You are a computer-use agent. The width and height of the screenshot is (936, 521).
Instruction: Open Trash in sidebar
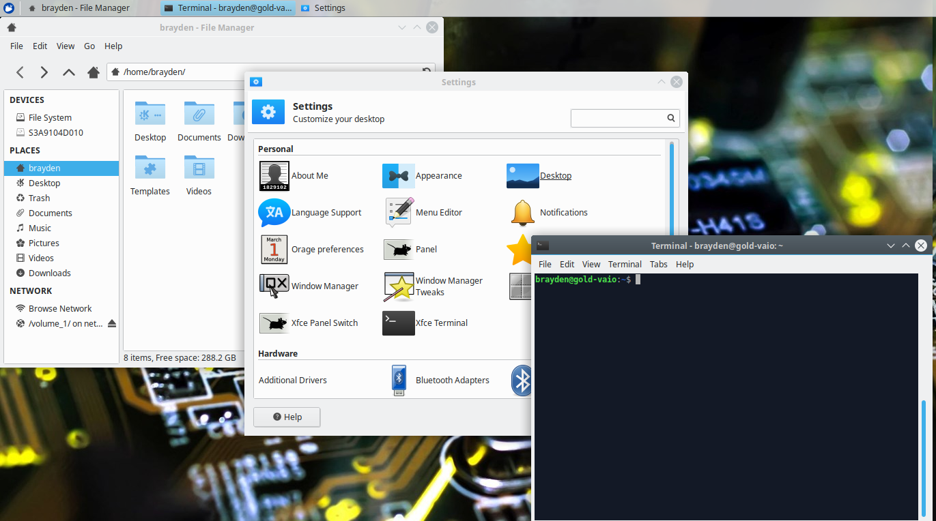coord(61,198)
